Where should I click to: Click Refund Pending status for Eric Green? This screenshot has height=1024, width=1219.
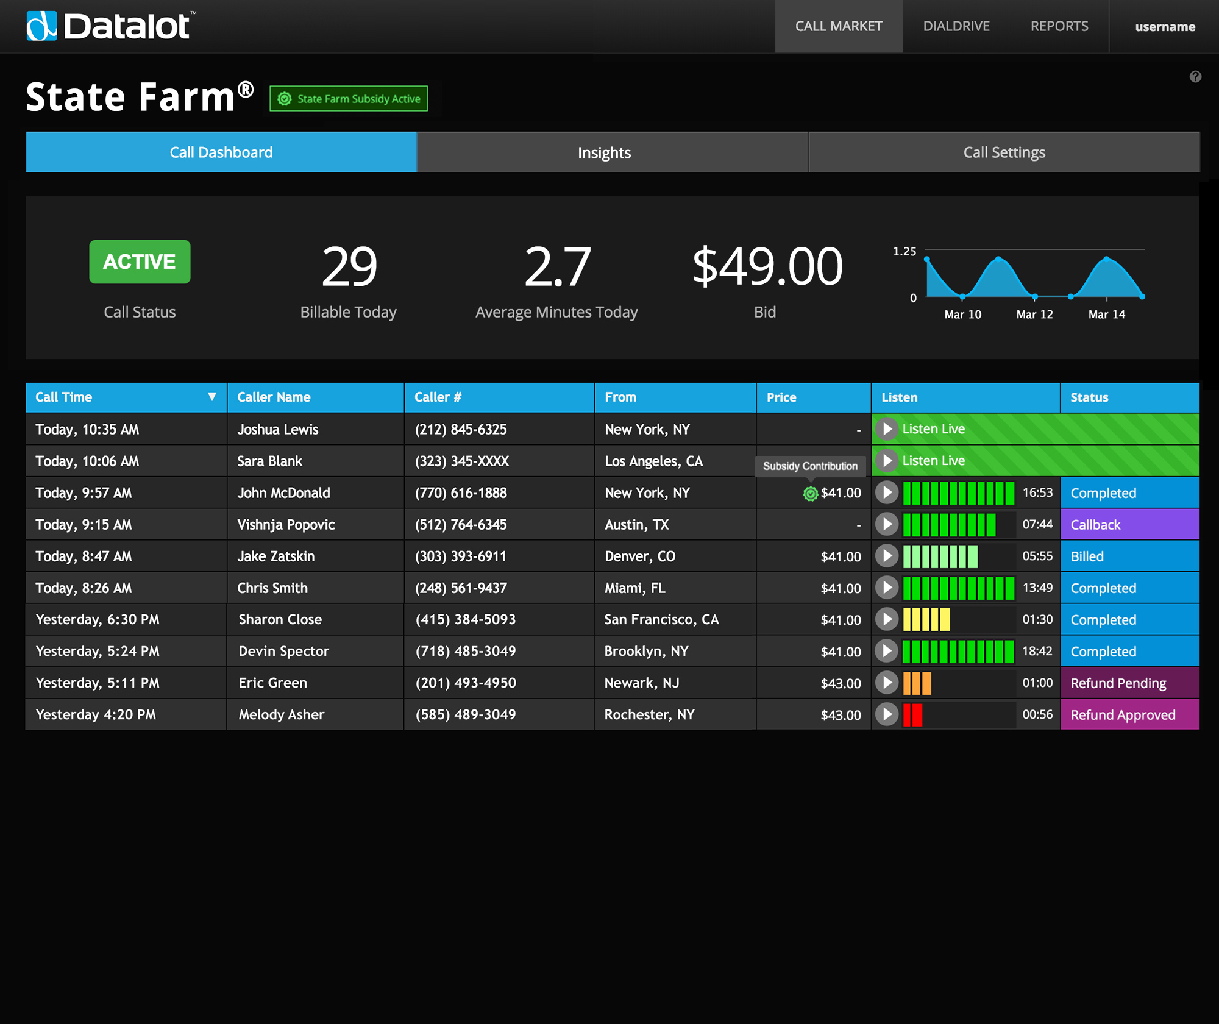coord(1130,683)
